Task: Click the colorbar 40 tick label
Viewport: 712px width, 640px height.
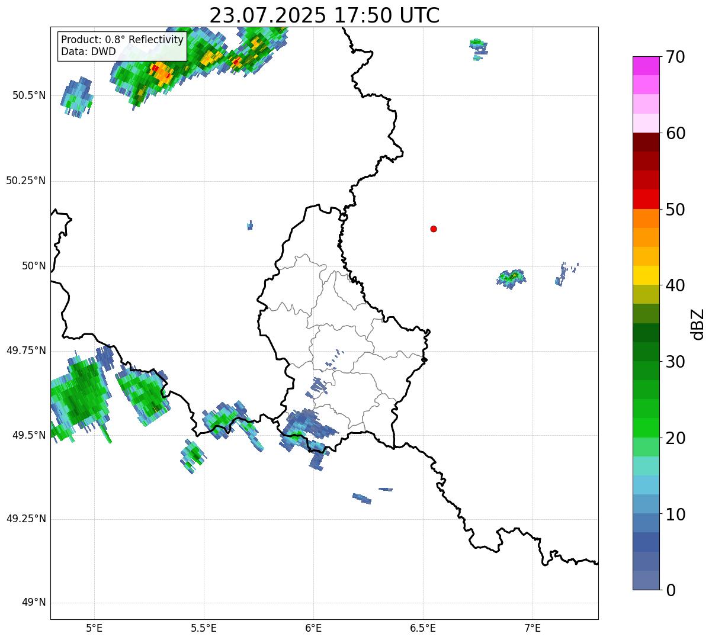Action: 675,285
